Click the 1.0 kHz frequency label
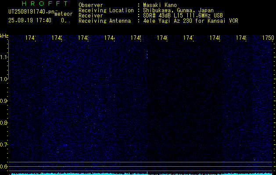Screen dimensions: 276x175 4,79
